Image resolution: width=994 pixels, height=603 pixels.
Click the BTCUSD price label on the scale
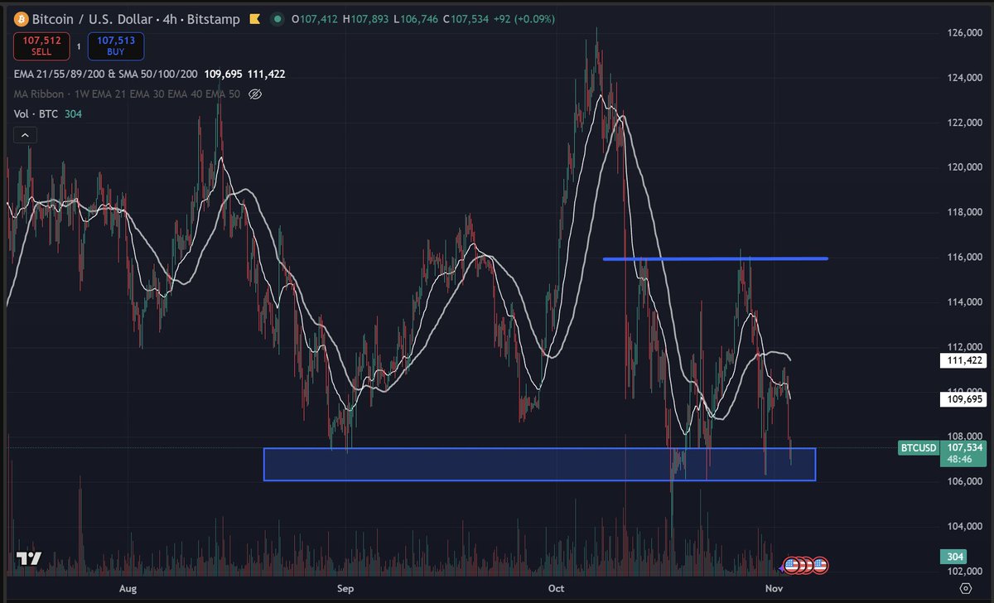pos(919,448)
